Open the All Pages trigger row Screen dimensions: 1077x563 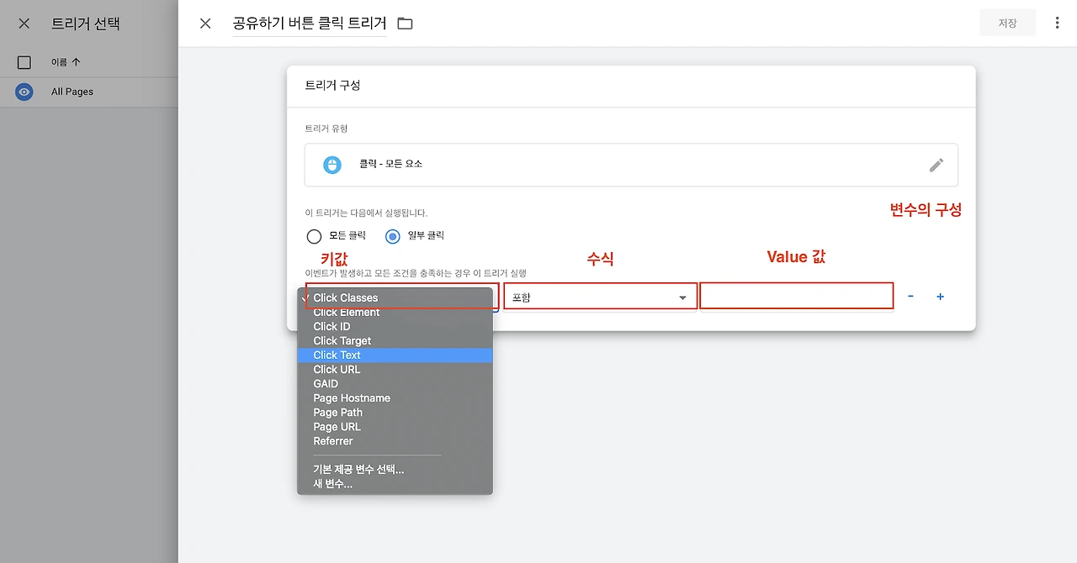pyautogui.click(x=89, y=92)
